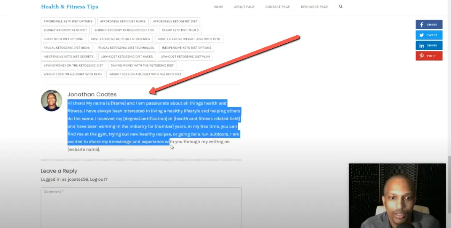Tweet the post using the Twitter button

(429, 35)
